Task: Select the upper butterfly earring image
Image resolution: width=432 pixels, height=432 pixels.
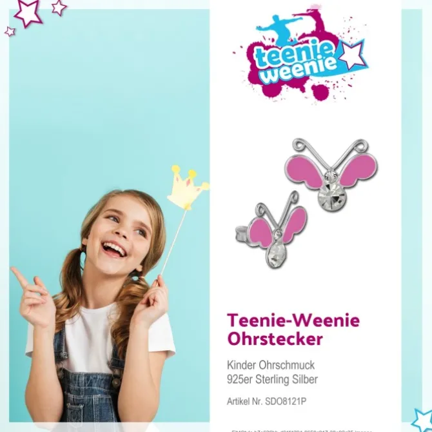Action: [331, 173]
